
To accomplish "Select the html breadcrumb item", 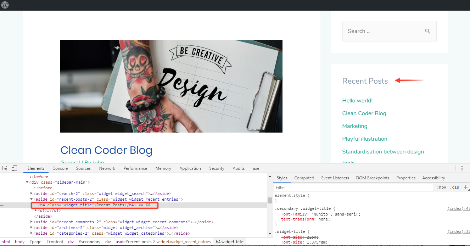I will [x=6, y=242].
